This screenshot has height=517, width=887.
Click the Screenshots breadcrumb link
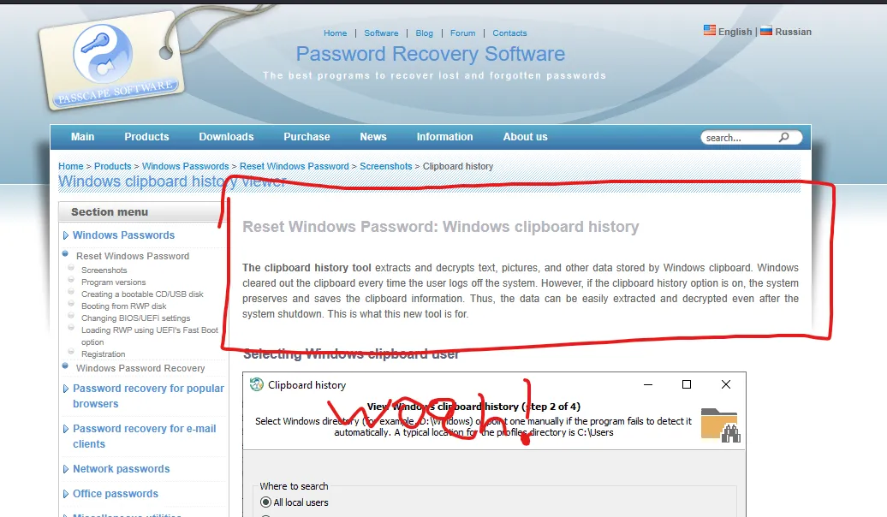coord(386,166)
